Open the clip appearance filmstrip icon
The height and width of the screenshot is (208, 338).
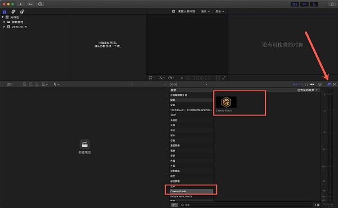320,85
